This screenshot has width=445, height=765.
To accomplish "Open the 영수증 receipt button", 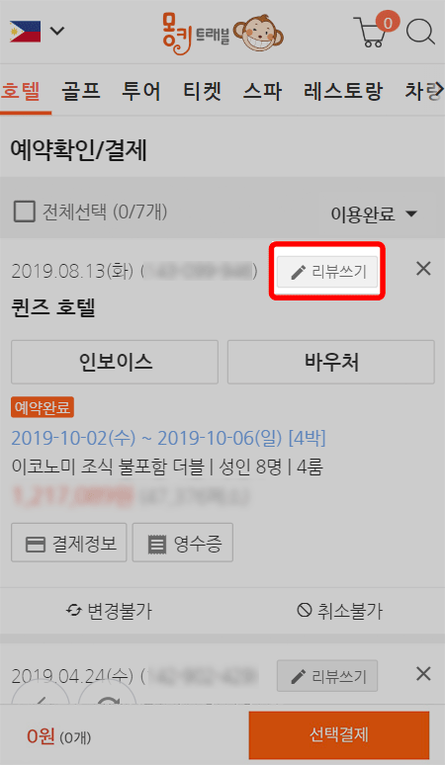I will click(x=183, y=543).
